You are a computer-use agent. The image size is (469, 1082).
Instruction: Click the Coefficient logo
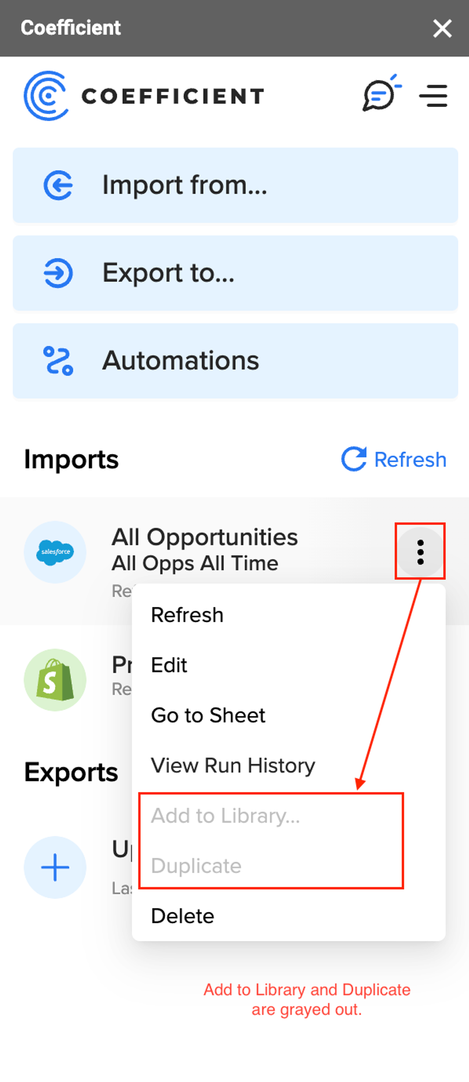(144, 96)
